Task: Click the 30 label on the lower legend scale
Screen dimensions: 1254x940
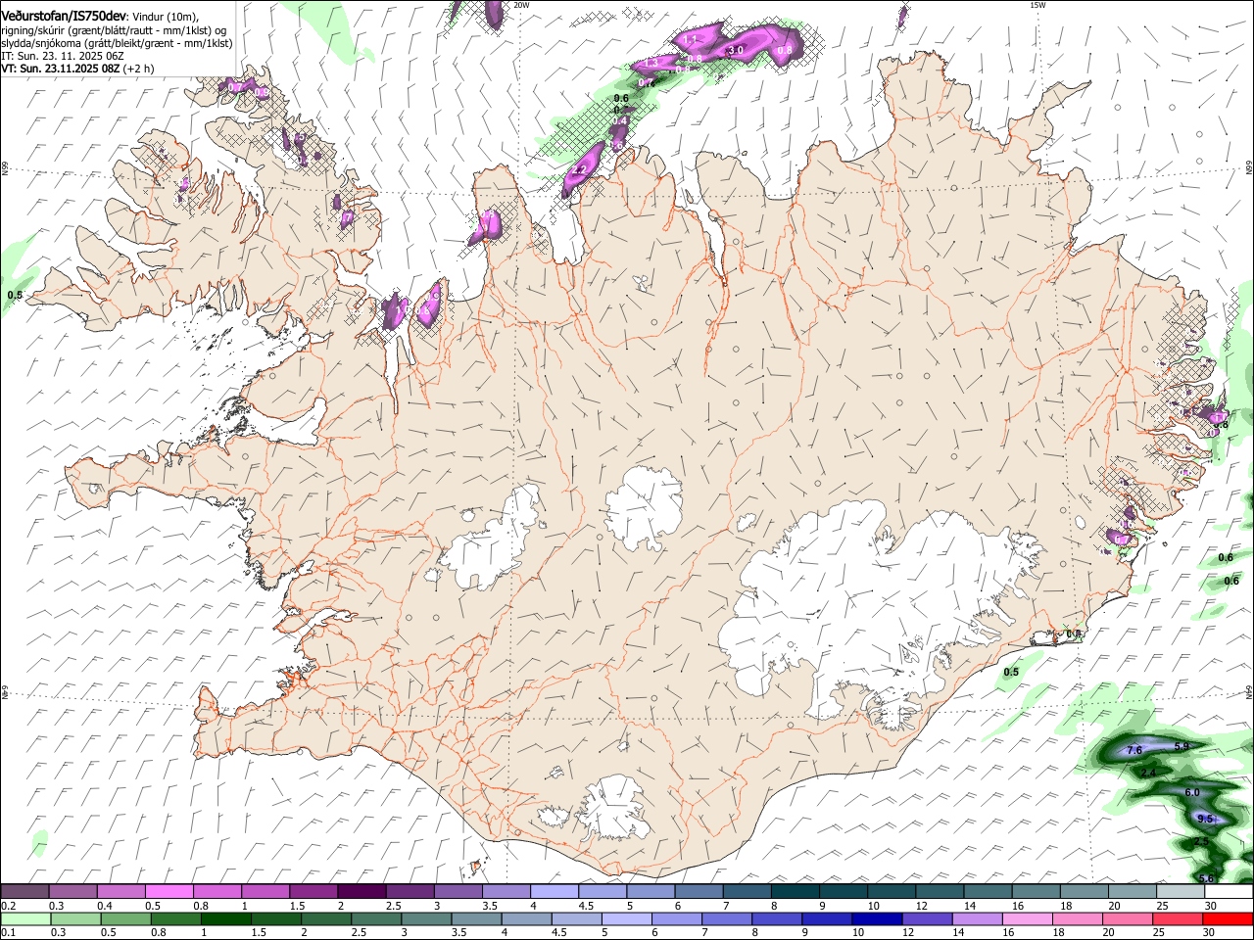Action: pyautogui.click(x=1208, y=933)
